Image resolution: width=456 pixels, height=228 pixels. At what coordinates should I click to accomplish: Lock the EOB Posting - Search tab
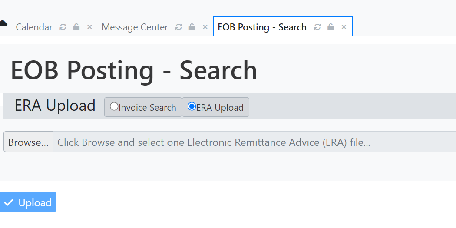click(330, 27)
